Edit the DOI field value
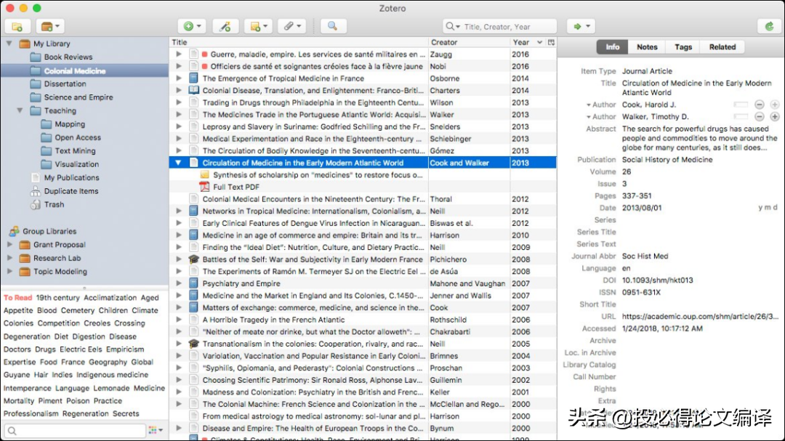Viewport: 785px width, 441px height. [x=657, y=280]
